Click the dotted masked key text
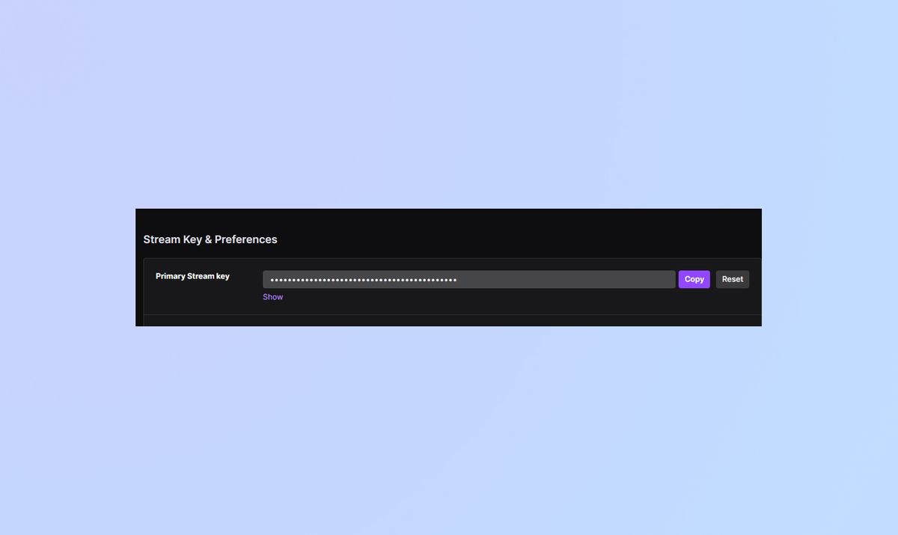 (361, 278)
